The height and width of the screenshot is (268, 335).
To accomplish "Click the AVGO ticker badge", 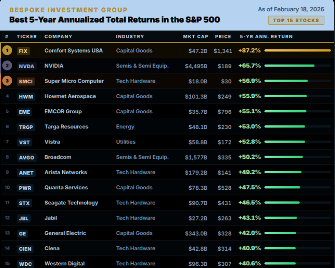I will (26, 157).
